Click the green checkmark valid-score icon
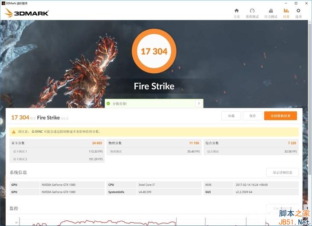The height and width of the screenshot is (226, 312). click(108, 104)
